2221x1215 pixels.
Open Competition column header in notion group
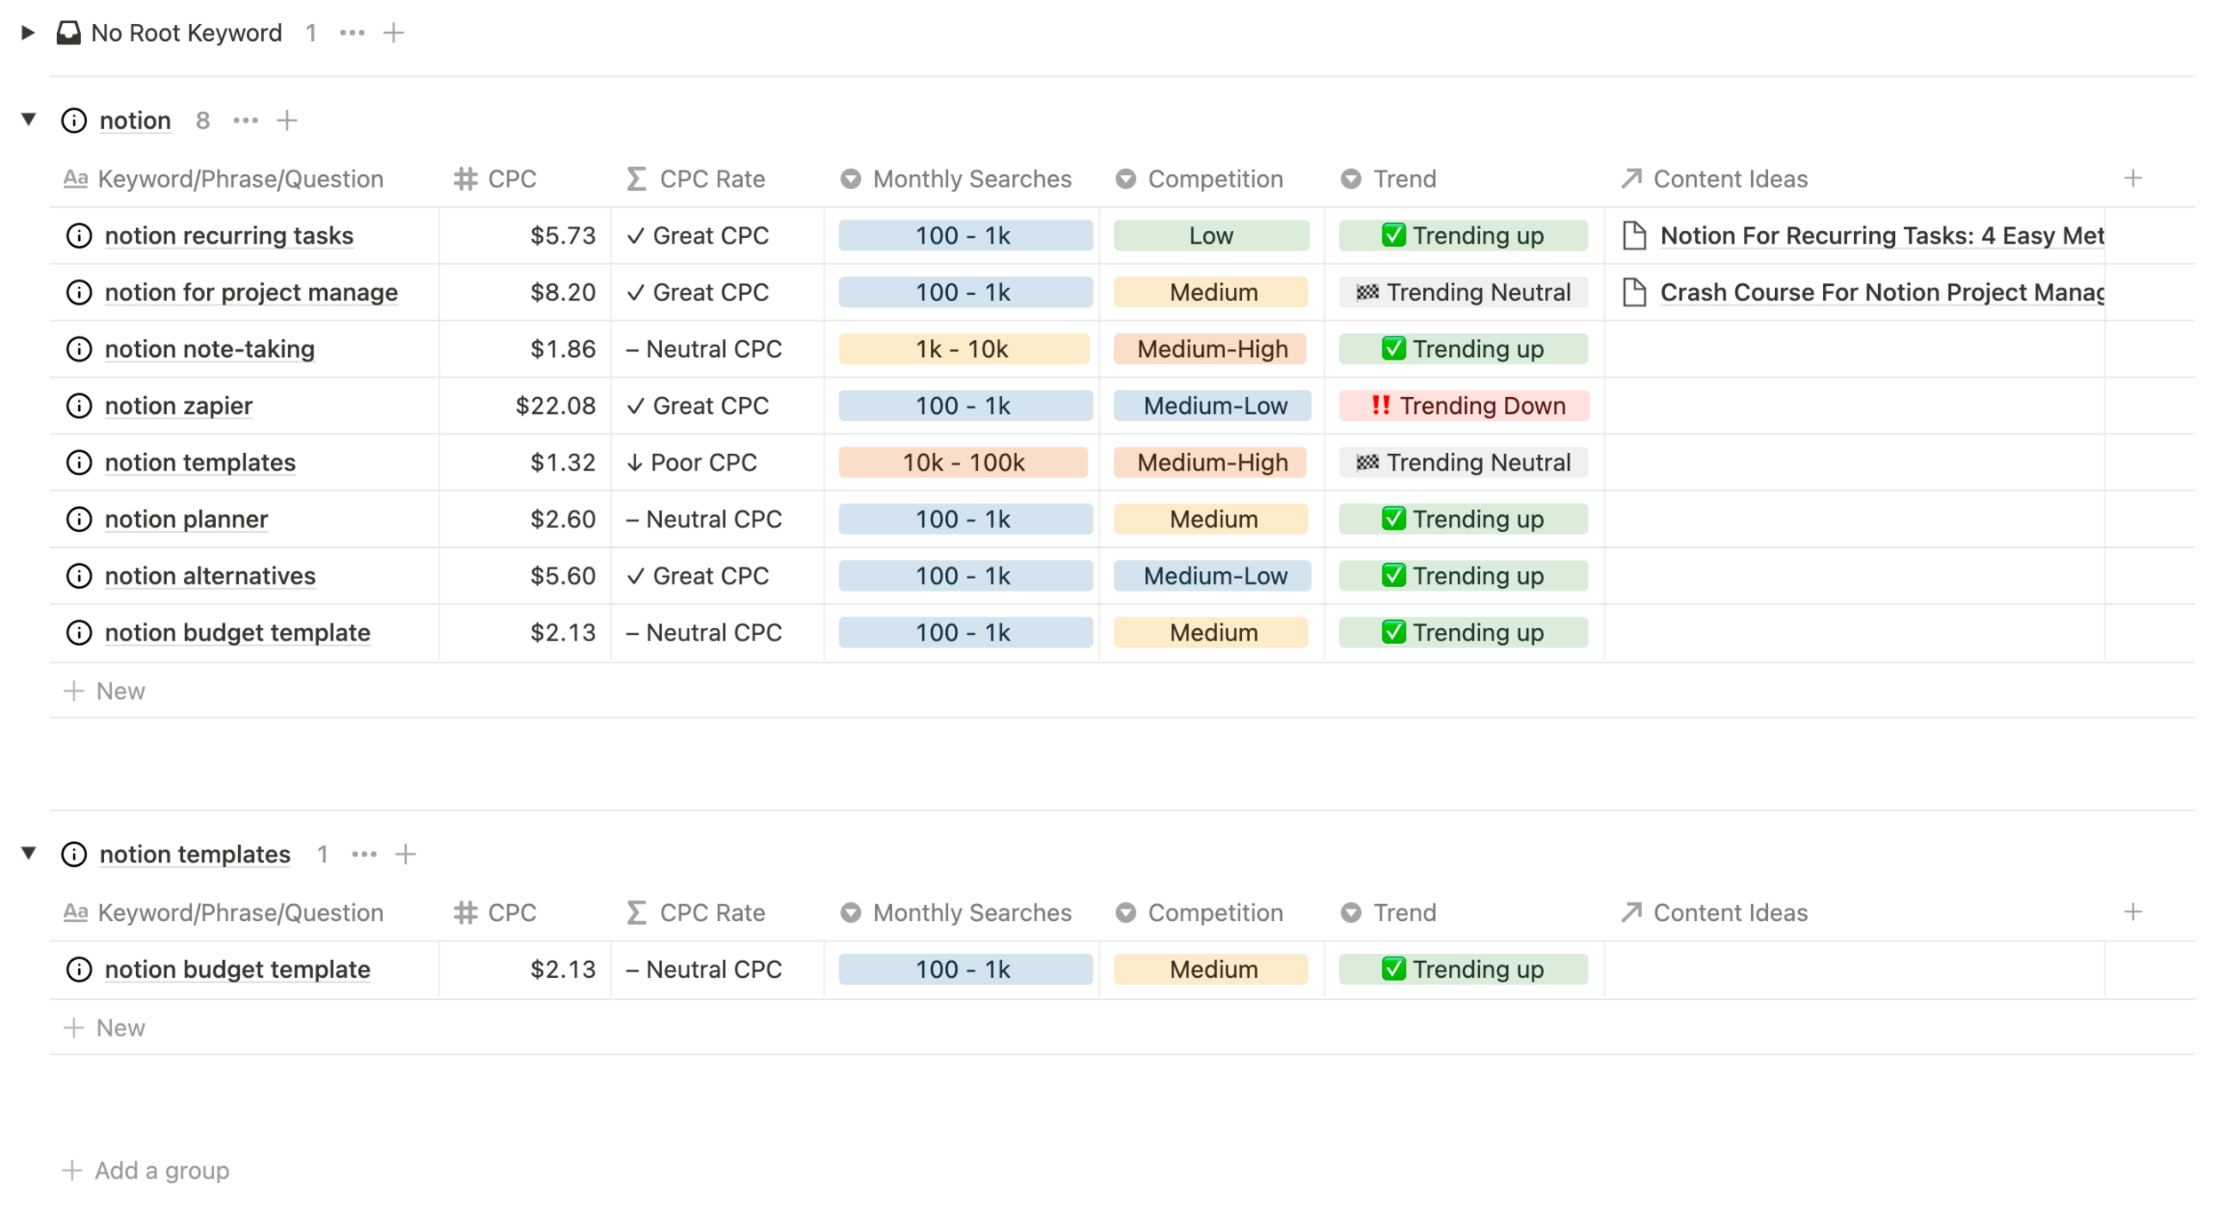(1199, 179)
